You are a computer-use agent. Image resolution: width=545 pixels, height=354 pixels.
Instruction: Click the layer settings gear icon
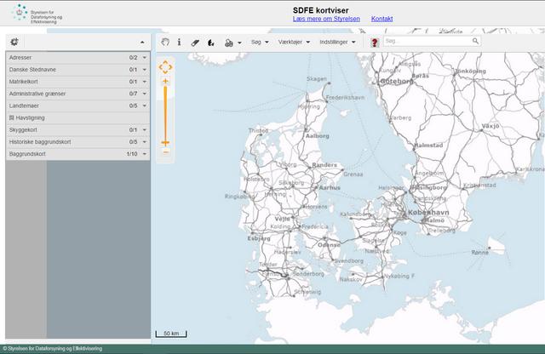pyautogui.click(x=14, y=41)
